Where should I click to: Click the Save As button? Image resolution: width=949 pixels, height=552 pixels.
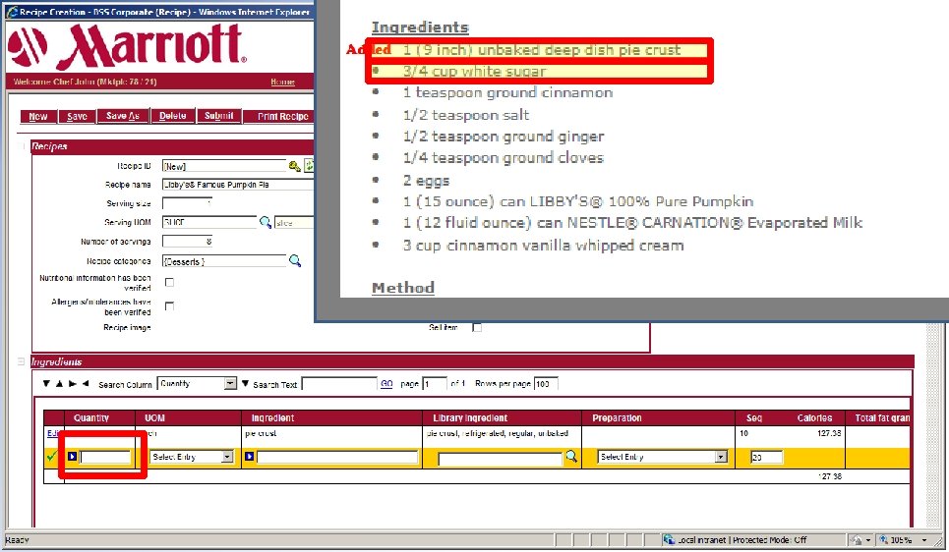(x=123, y=116)
